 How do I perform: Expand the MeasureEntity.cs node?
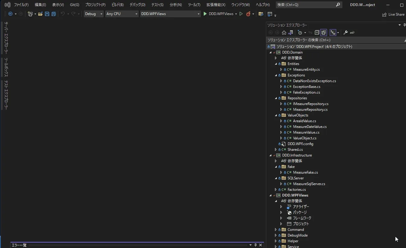(281, 70)
